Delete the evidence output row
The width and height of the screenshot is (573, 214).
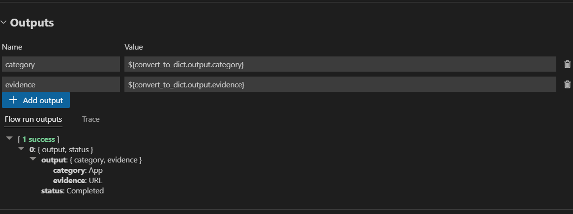567,84
